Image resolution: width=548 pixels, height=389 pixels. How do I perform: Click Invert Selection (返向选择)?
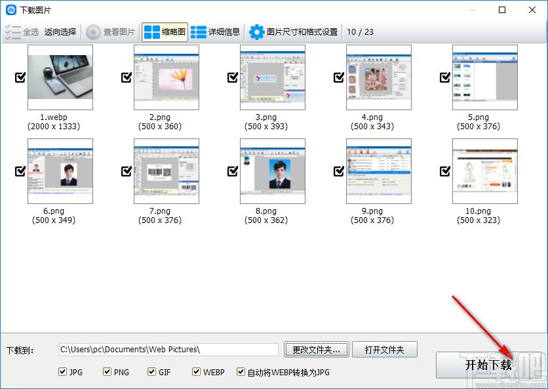[60, 31]
